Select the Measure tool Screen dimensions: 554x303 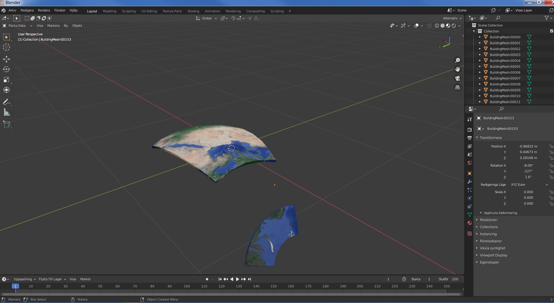pyautogui.click(x=6, y=112)
